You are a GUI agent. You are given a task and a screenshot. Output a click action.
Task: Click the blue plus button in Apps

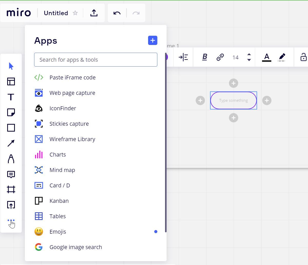153,40
